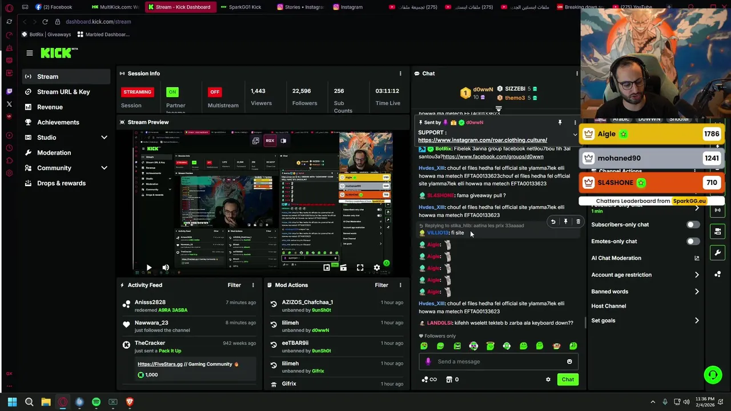Screen dimensions: 731x411
Task: Mute the stream preview volume
Action: click(166, 267)
